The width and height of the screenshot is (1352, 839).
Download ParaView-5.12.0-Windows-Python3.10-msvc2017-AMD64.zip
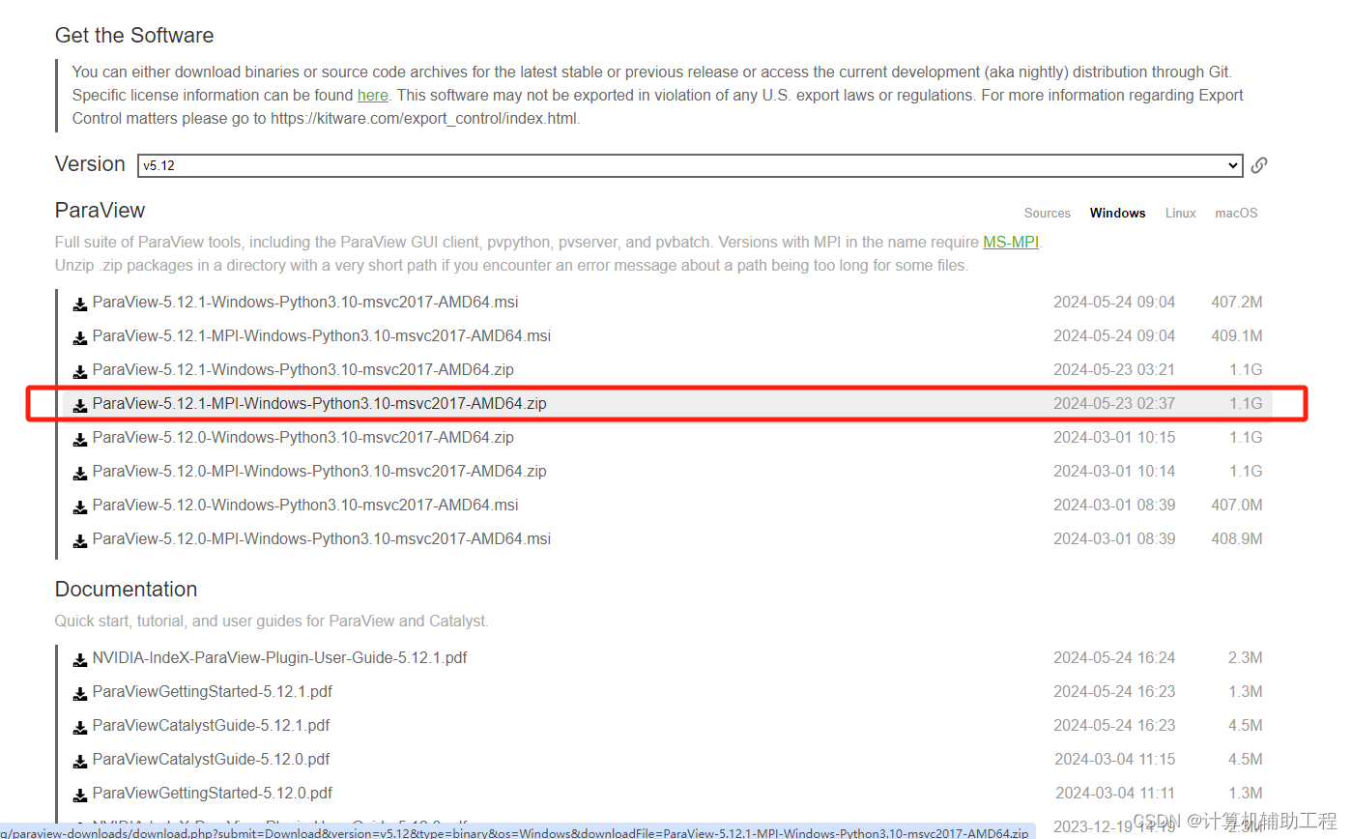point(303,437)
